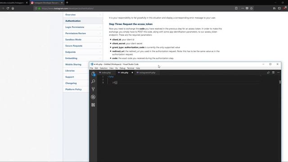Open Authentication in Instagram docs sidebar
The height and width of the screenshot is (162, 288).
(73, 21)
